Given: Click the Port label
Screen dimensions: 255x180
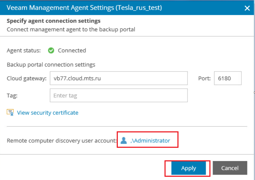Looking at the screenshot, I should pos(204,78).
